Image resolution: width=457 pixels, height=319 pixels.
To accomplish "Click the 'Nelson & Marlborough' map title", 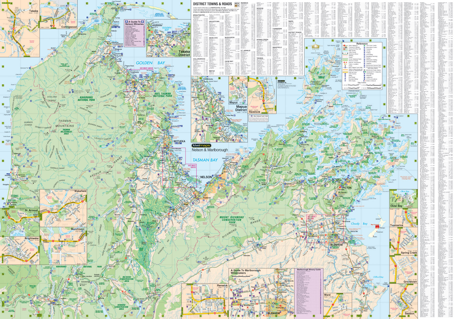I will click(x=210, y=150).
